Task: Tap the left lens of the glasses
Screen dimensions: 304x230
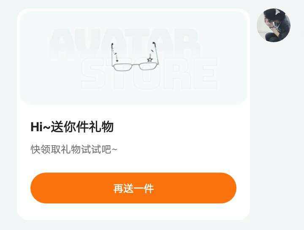Action: [122, 67]
